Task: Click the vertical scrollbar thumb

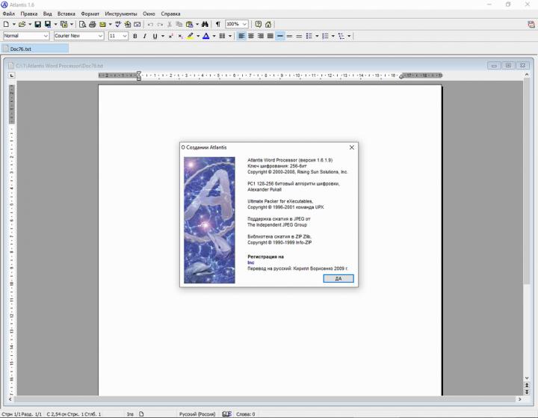Action: [x=527, y=182]
